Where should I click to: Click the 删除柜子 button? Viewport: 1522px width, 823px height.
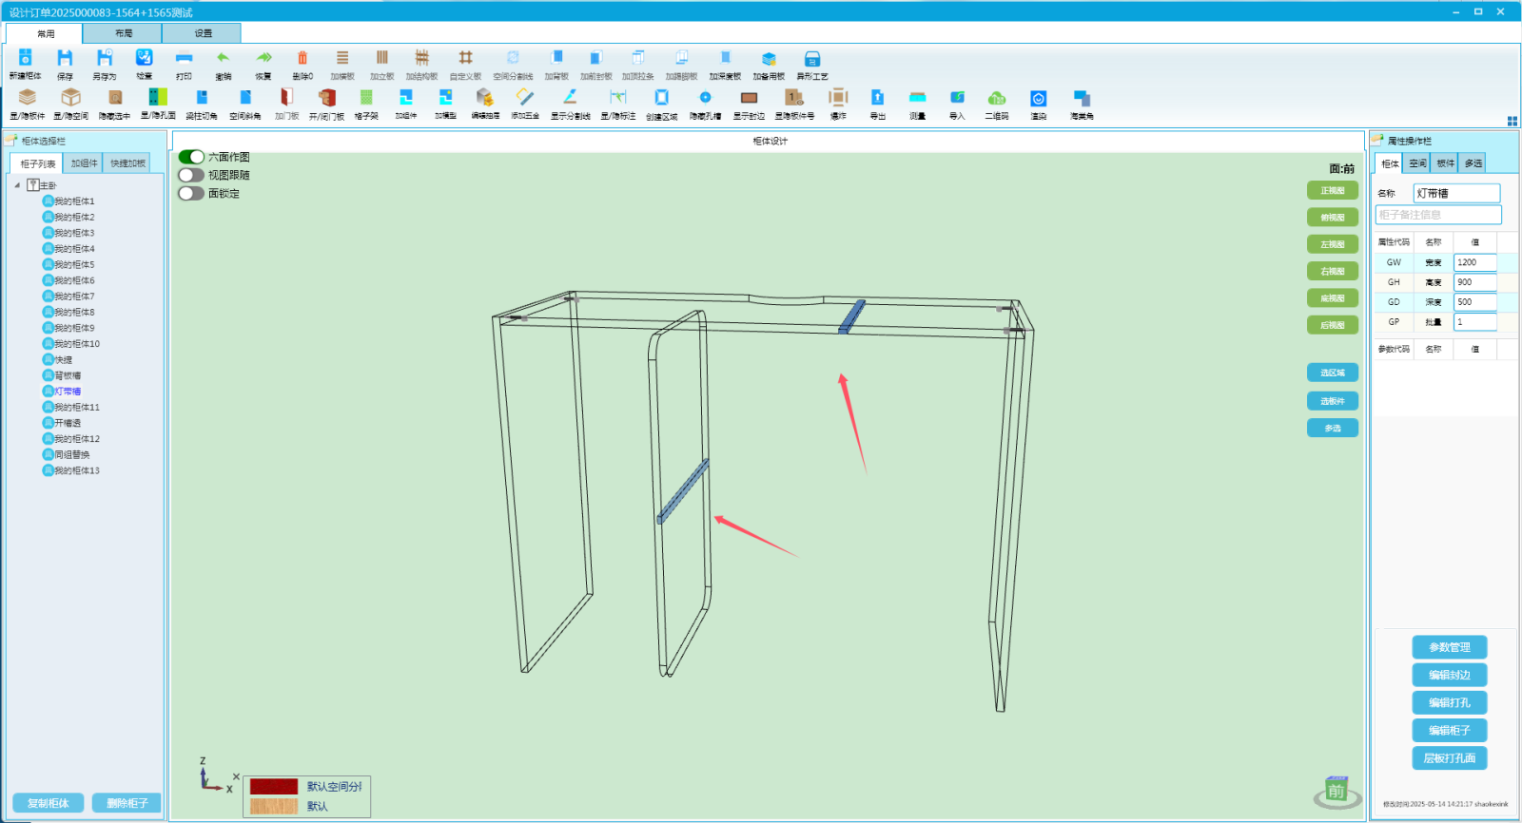127,803
